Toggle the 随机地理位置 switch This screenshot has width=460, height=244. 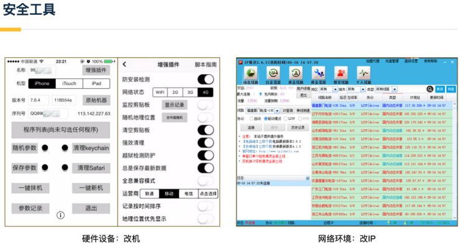click(x=206, y=117)
